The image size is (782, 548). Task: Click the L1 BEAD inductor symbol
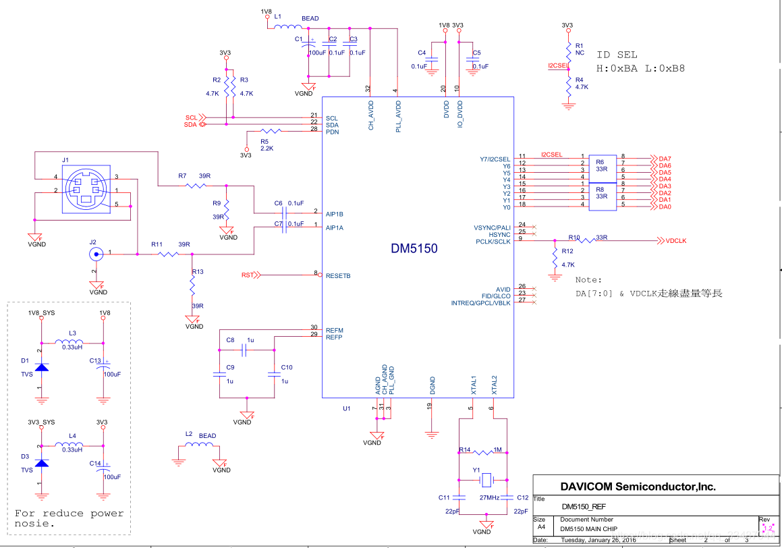(x=287, y=26)
